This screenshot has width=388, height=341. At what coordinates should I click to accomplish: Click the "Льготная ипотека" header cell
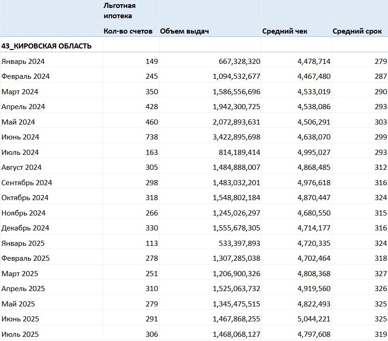tap(120, 11)
